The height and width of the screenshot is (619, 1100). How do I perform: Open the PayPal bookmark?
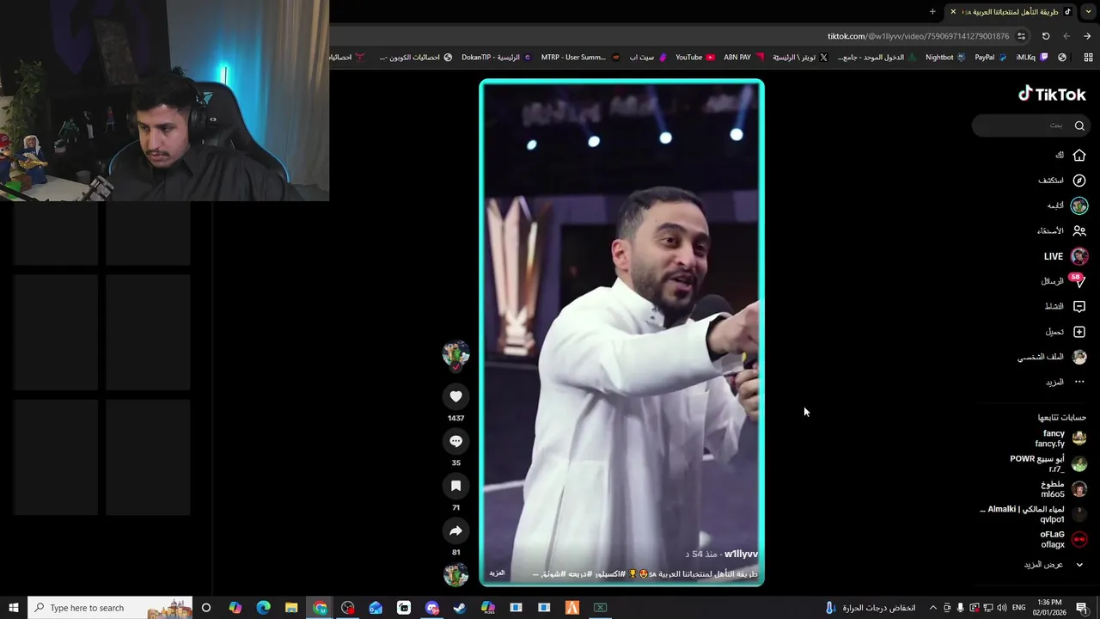pyautogui.click(x=990, y=58)
